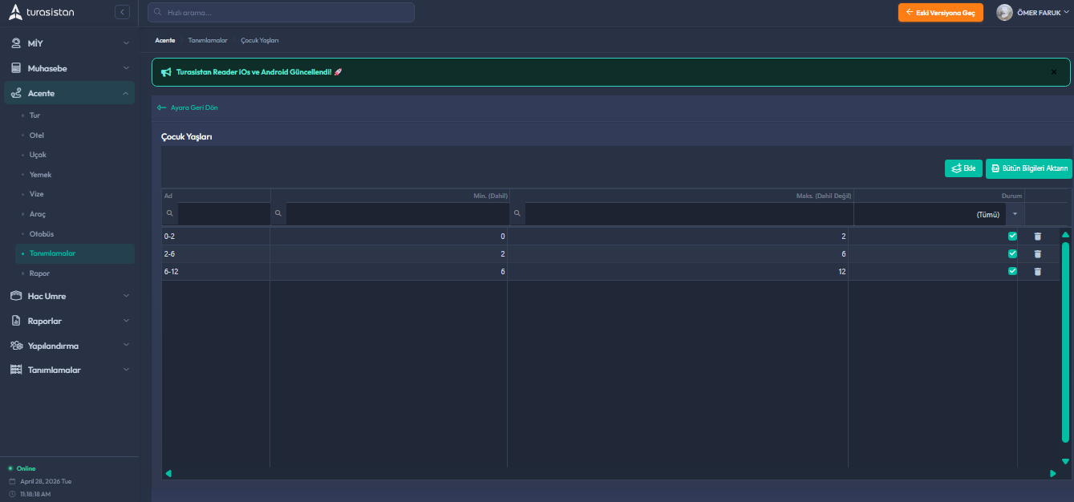Image resolution: width=1074 pixels, height=502 pixels.
Task: Uncheck the Durum checkbox for 0-2
Action: (1012, 236)
